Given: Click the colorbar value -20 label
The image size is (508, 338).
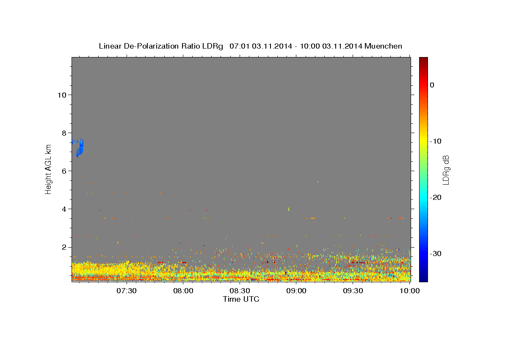Looking at the screenshot, I should (x=436, y=197).
